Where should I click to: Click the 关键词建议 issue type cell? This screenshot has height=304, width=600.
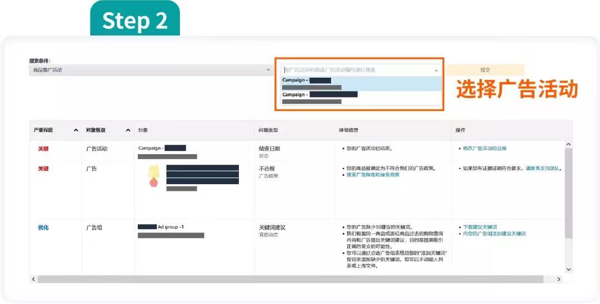[x=272, y=227]
